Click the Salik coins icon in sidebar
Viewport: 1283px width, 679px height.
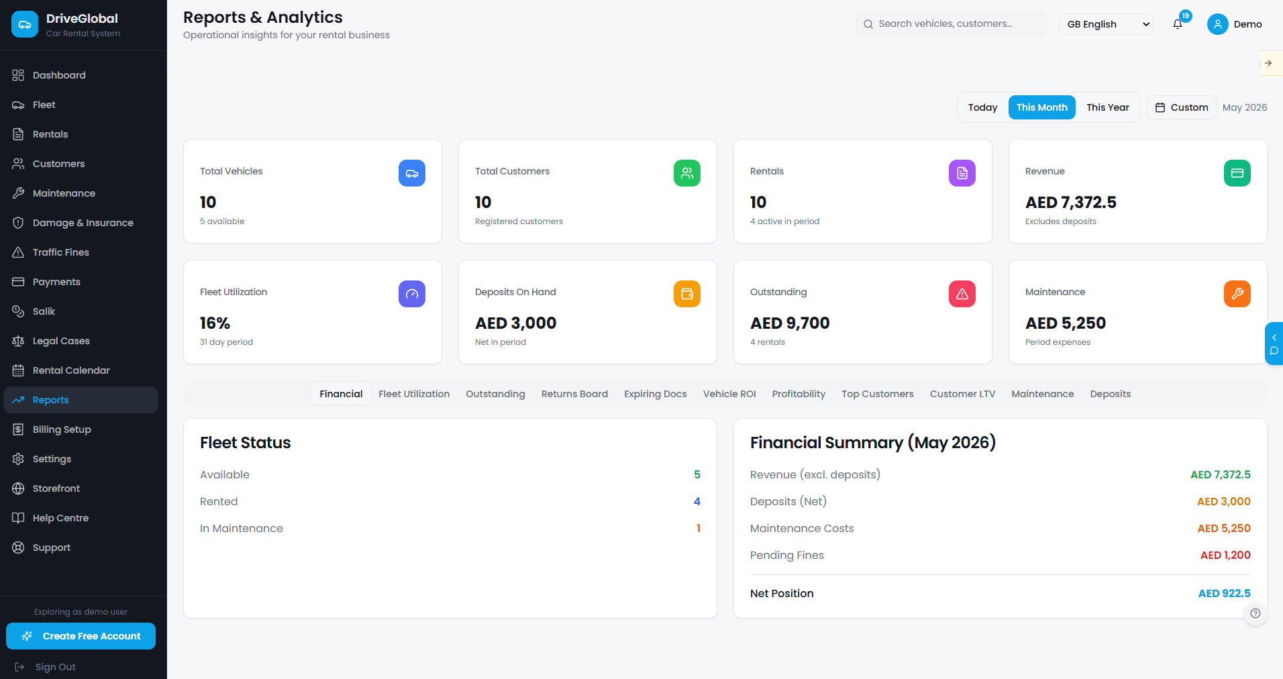tap(18, 311)
